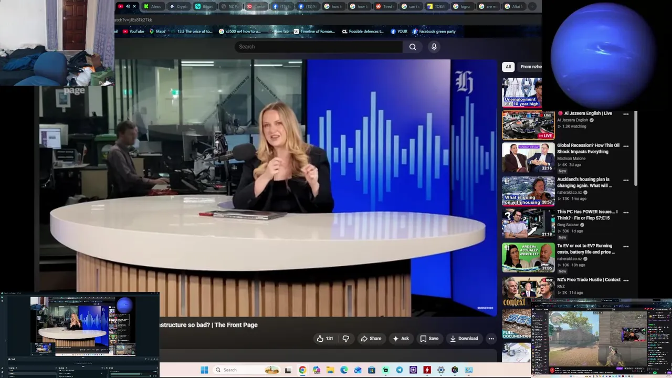
Task: Focus the YouTube search field
Action: [x=319, y=47]
